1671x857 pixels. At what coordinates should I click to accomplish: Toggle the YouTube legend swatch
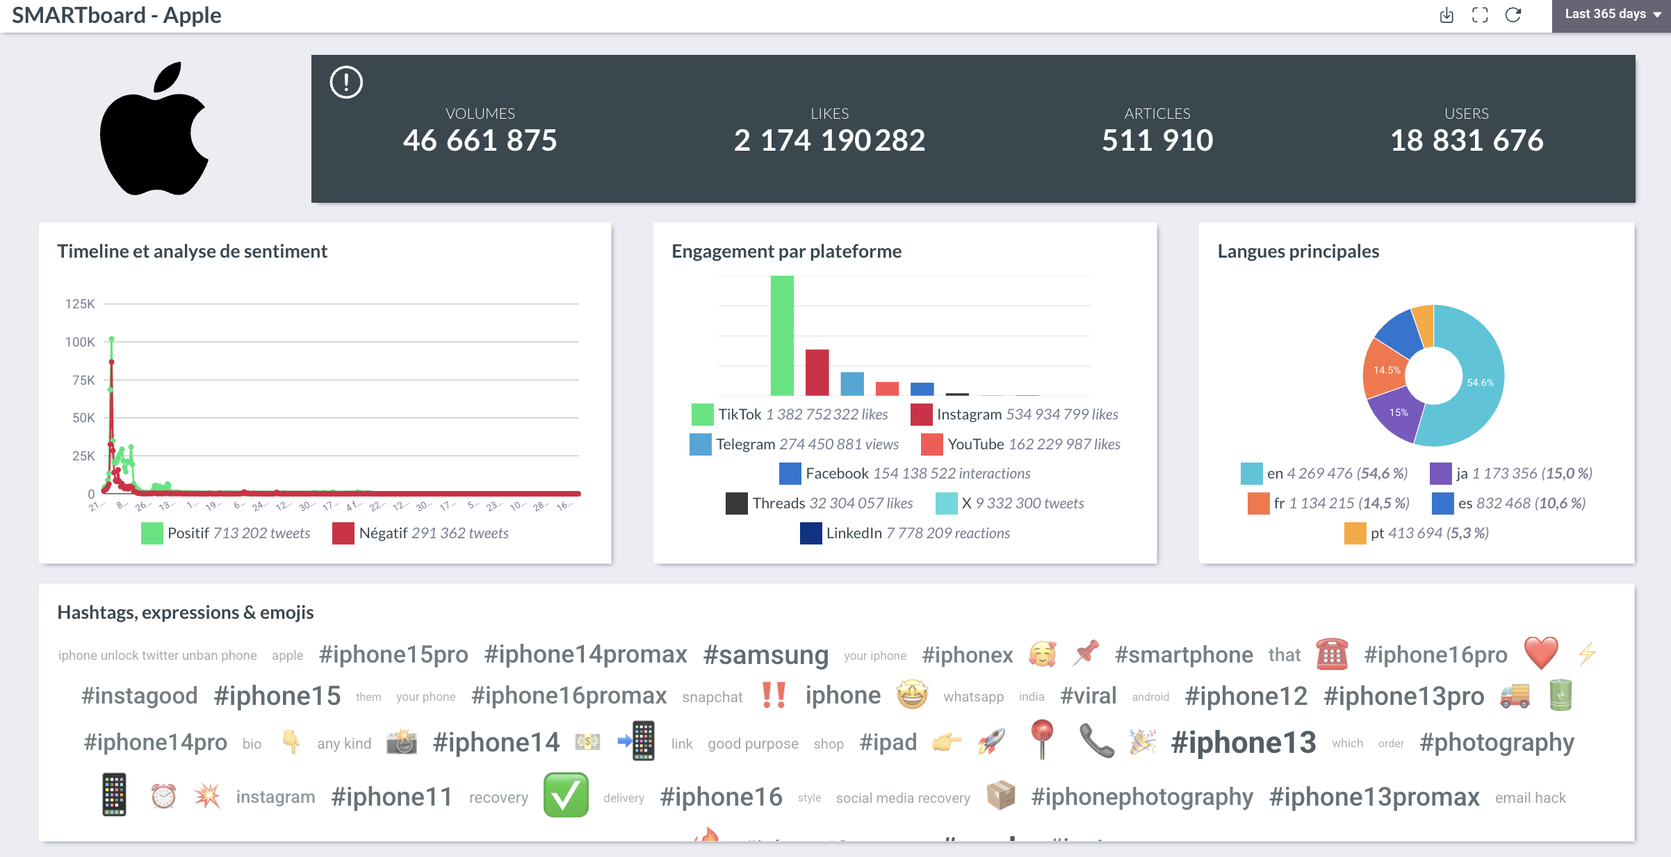tap(932, 444)
